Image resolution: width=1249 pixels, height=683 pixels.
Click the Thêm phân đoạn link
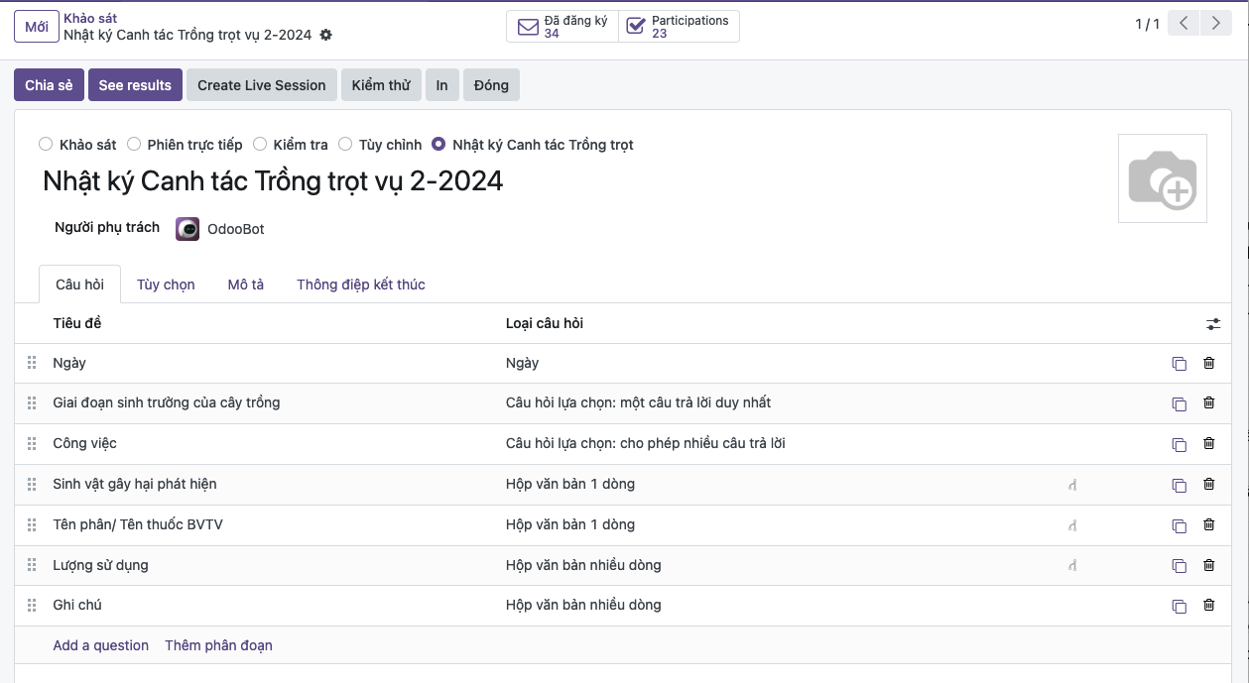pos(218,645)
